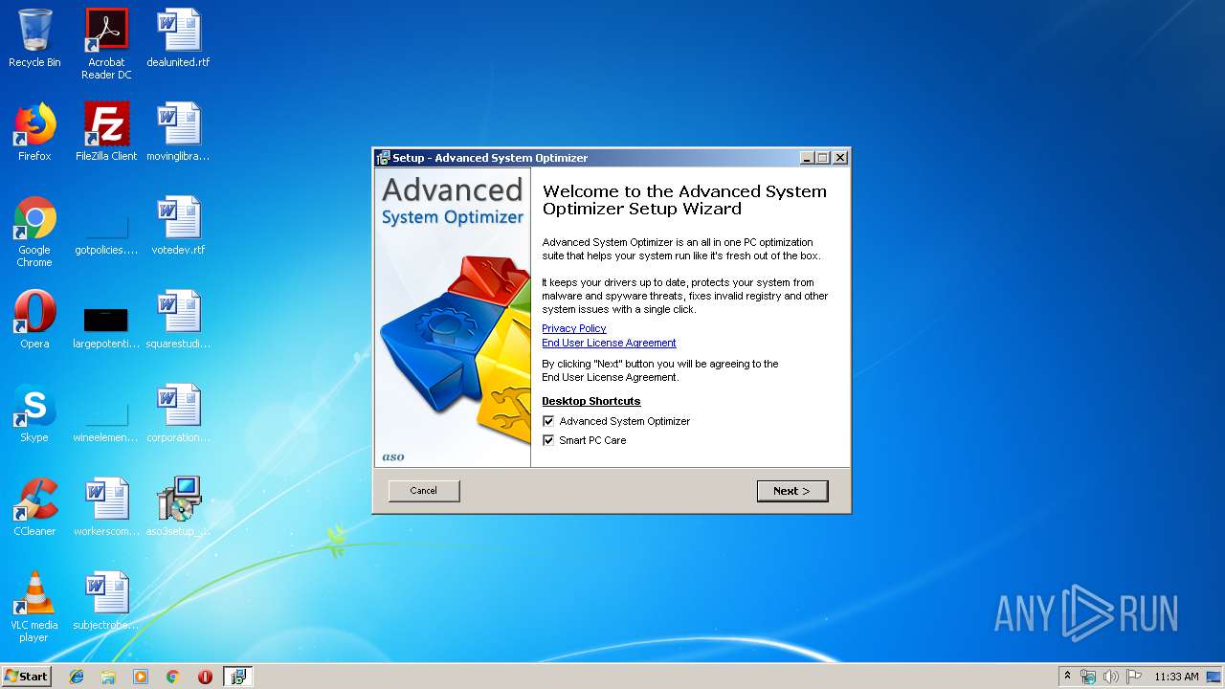Open Chrome from the taskbar
The image size is (1225, 689).
172,677
